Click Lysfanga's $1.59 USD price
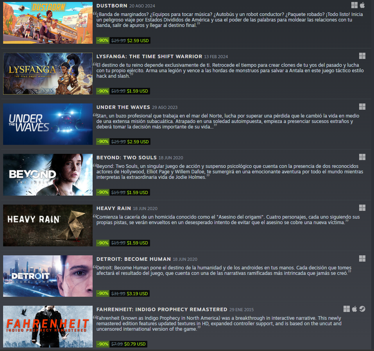 click(138, 91)
